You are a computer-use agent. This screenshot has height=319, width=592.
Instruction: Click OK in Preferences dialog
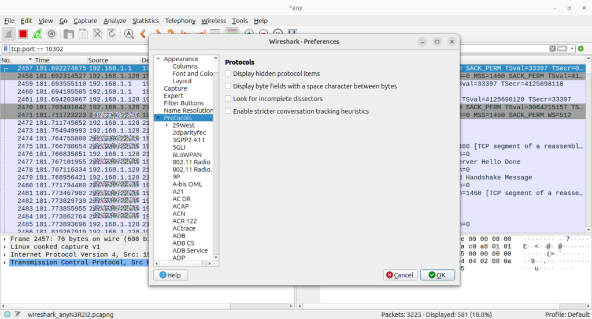tap(437, 275)
